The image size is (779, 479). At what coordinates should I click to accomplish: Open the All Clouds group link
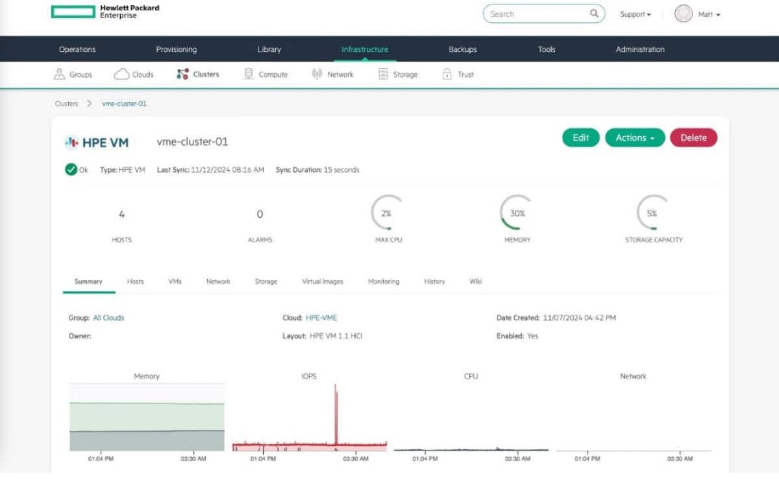click(108, 318)
